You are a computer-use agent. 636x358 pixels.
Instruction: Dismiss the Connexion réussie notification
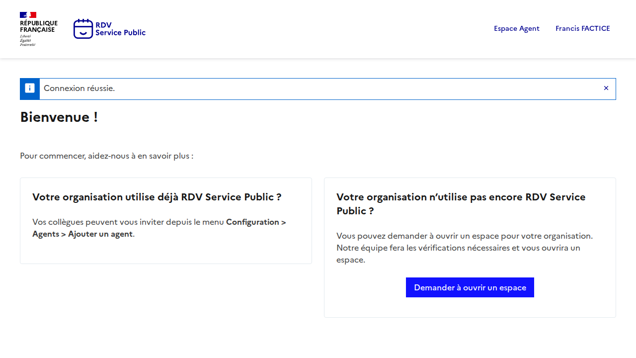606,89
